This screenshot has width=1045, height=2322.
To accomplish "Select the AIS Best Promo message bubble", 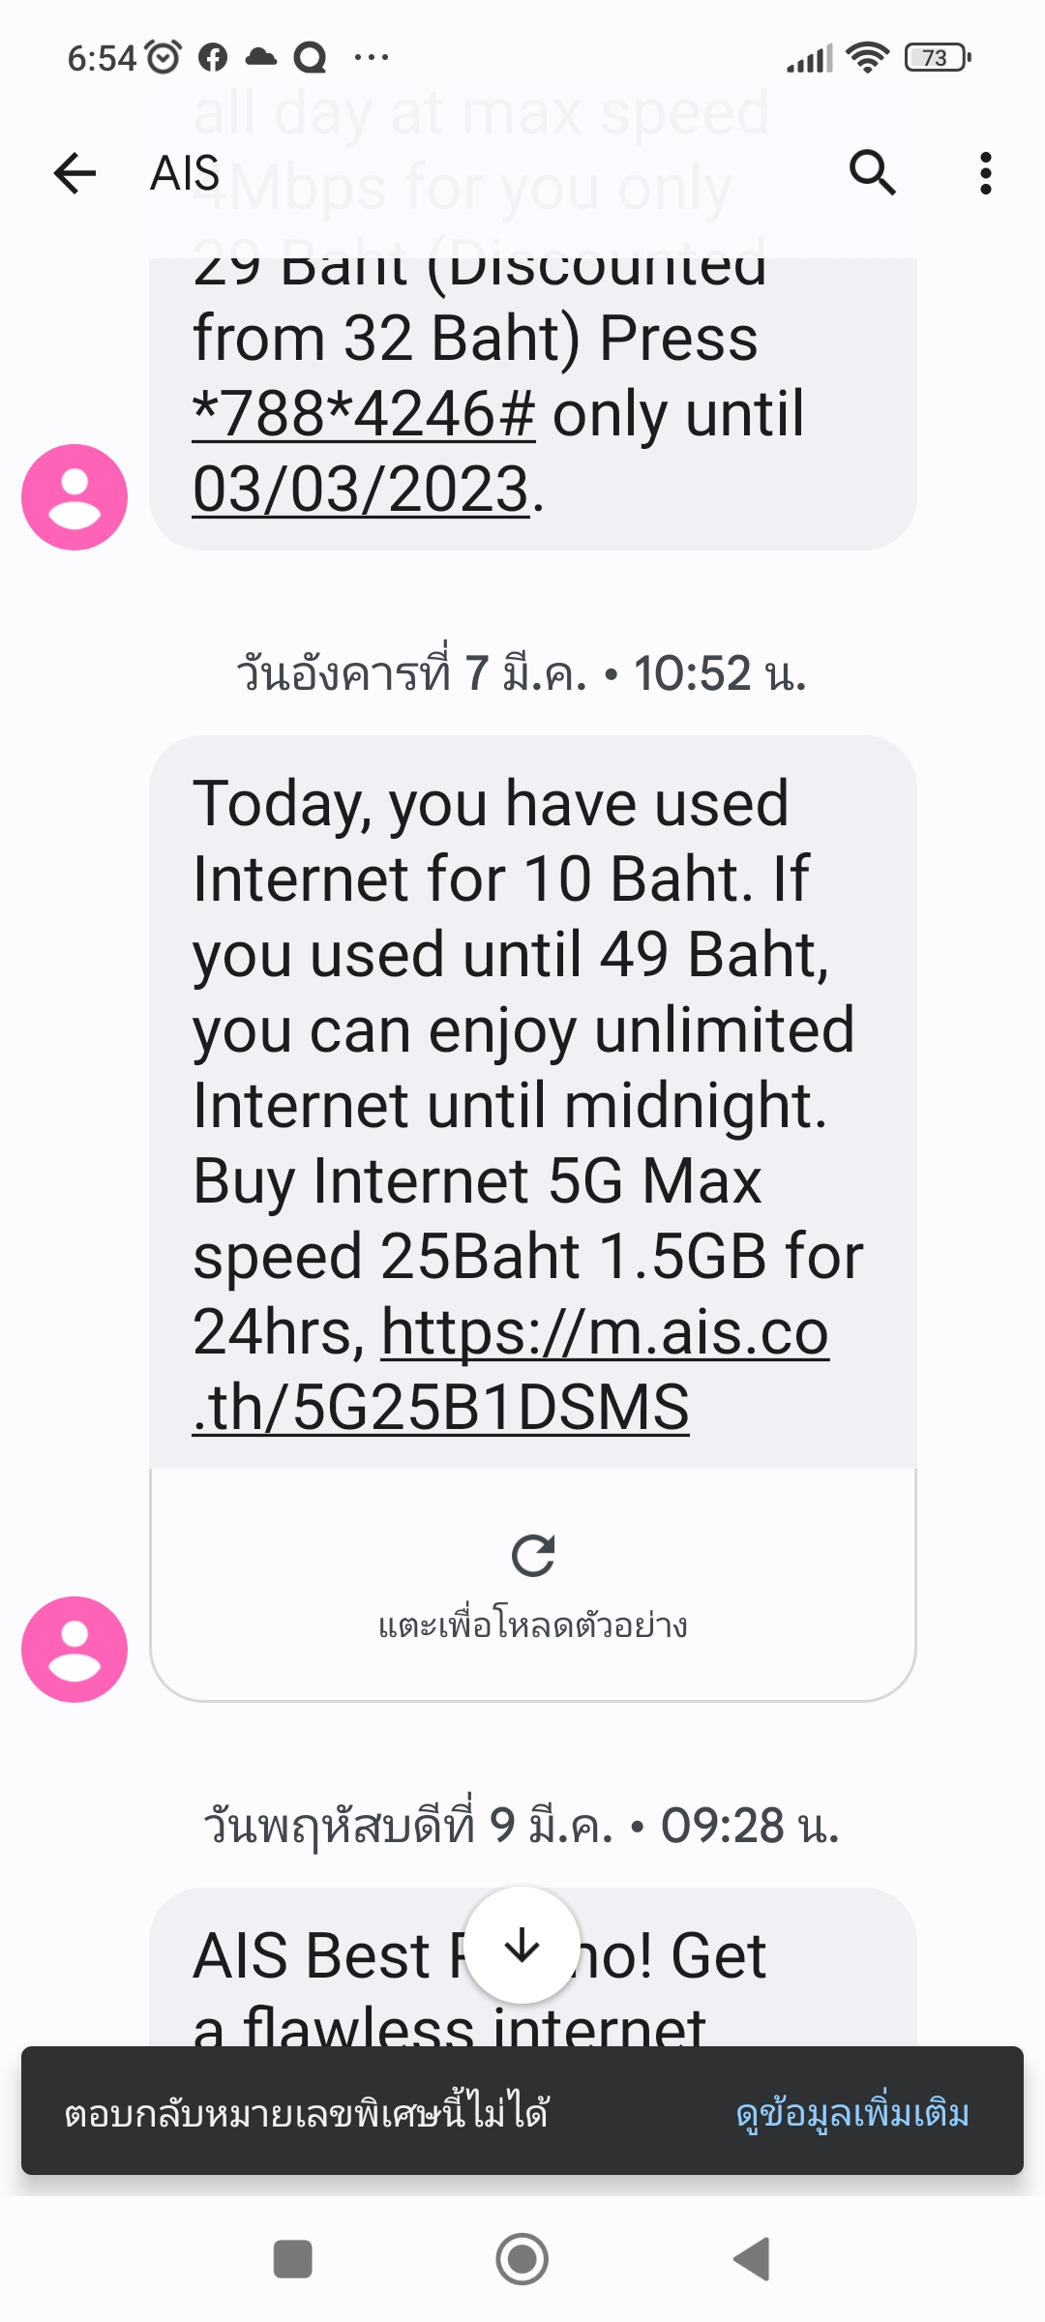I will point(533,1967).
